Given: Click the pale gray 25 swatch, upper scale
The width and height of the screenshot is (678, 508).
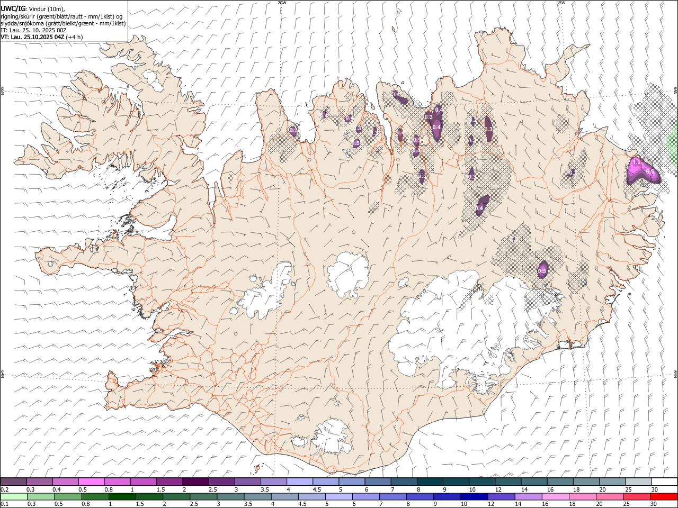Looking at the screenshot, I should point(638,482).
